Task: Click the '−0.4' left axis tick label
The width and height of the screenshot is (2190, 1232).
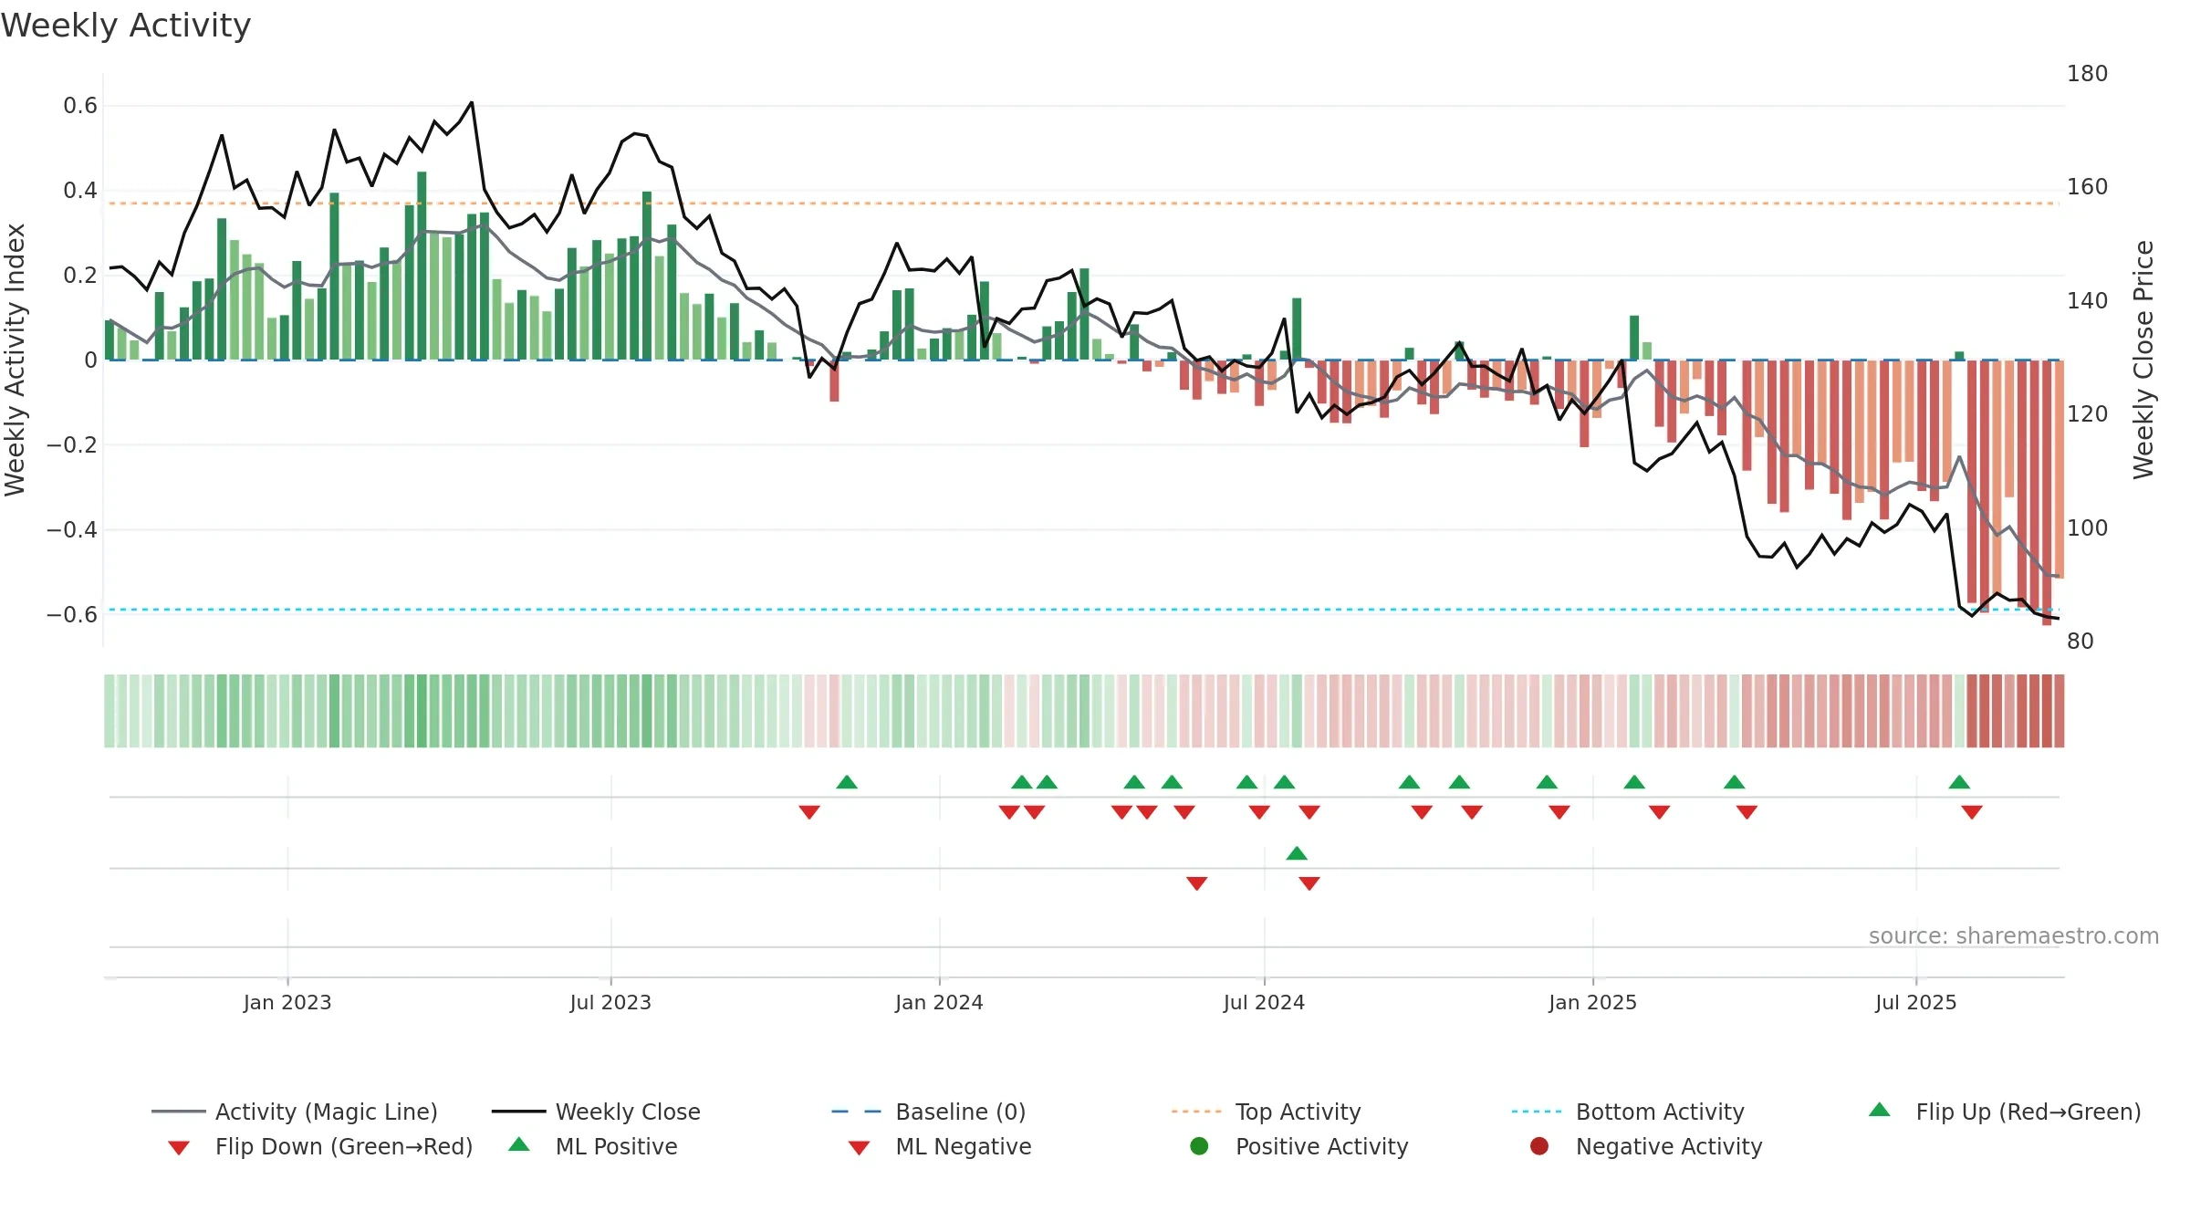Action: (72, 530)
